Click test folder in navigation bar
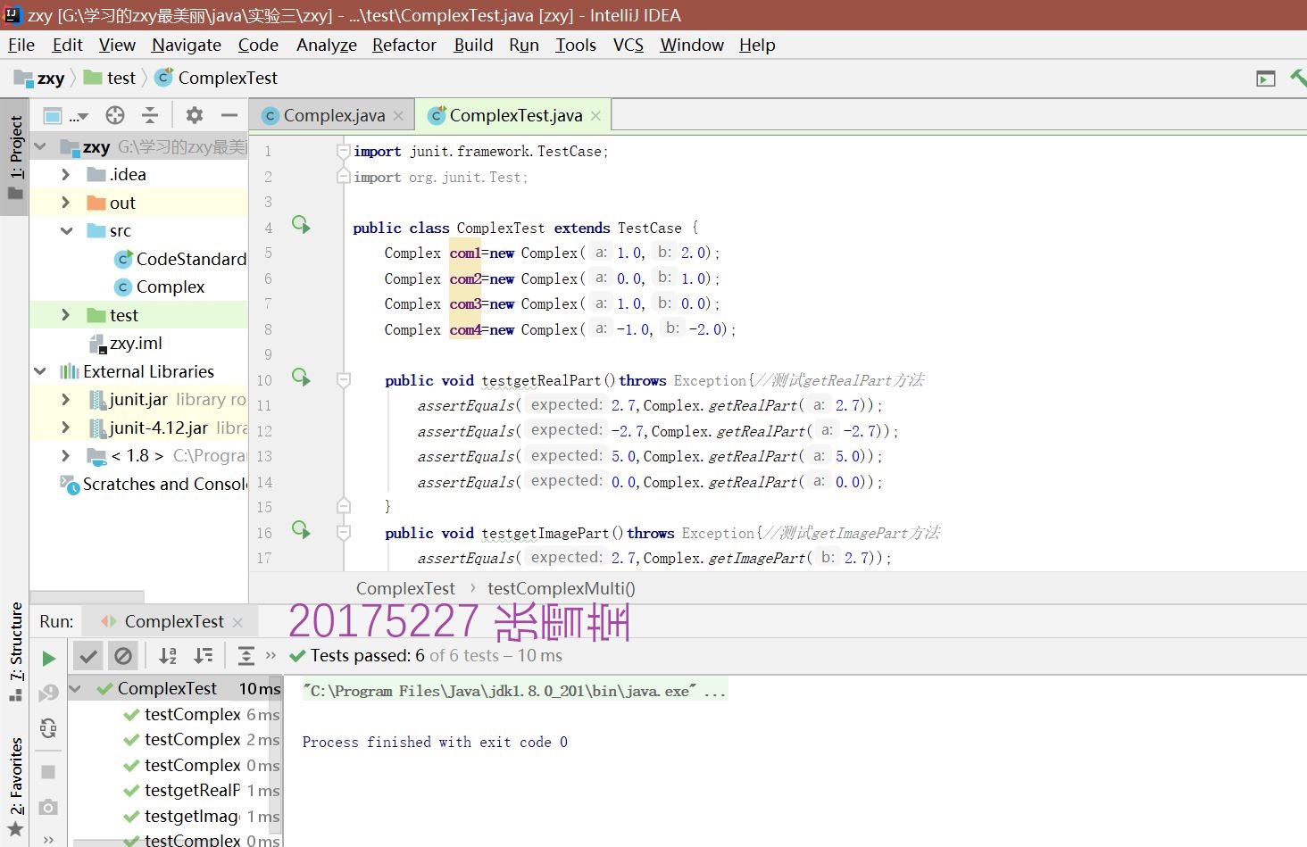Viewport: 1307px width, 847px height. [x=111, y=79]
